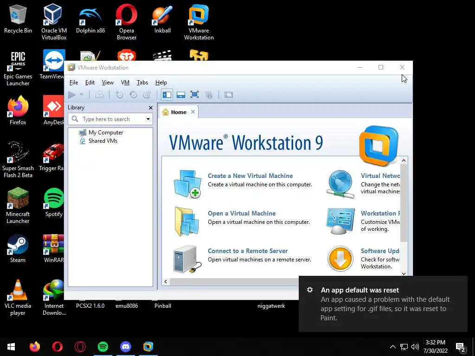Click the Software Updates link
This screenshot has height=356, width=475.
tap(380, 251)
